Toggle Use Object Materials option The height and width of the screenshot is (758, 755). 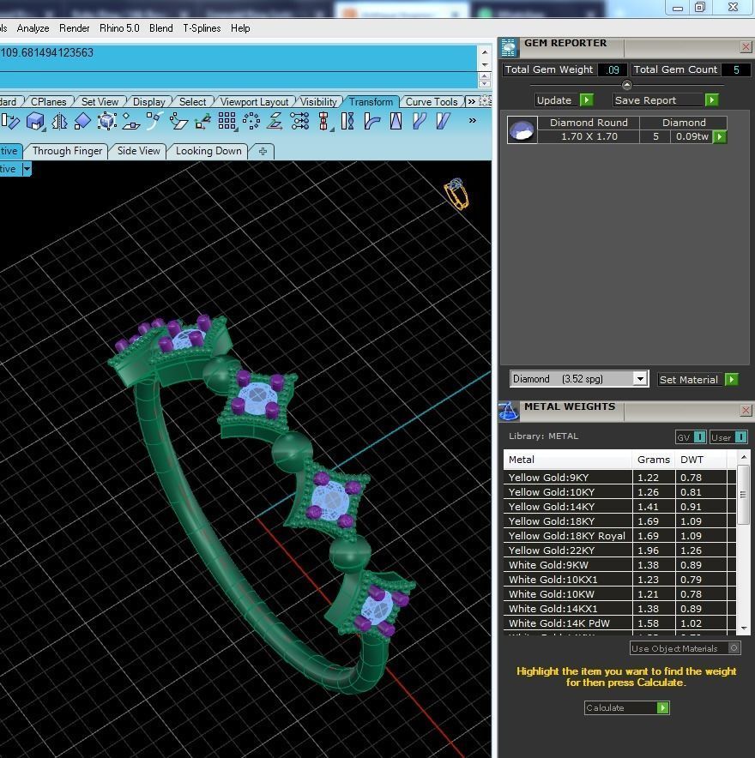pyautogui.click(x=685, y=648)
